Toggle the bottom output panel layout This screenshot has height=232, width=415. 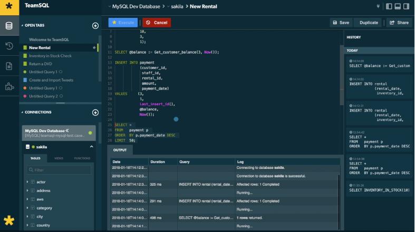click(x=398, y=6)
